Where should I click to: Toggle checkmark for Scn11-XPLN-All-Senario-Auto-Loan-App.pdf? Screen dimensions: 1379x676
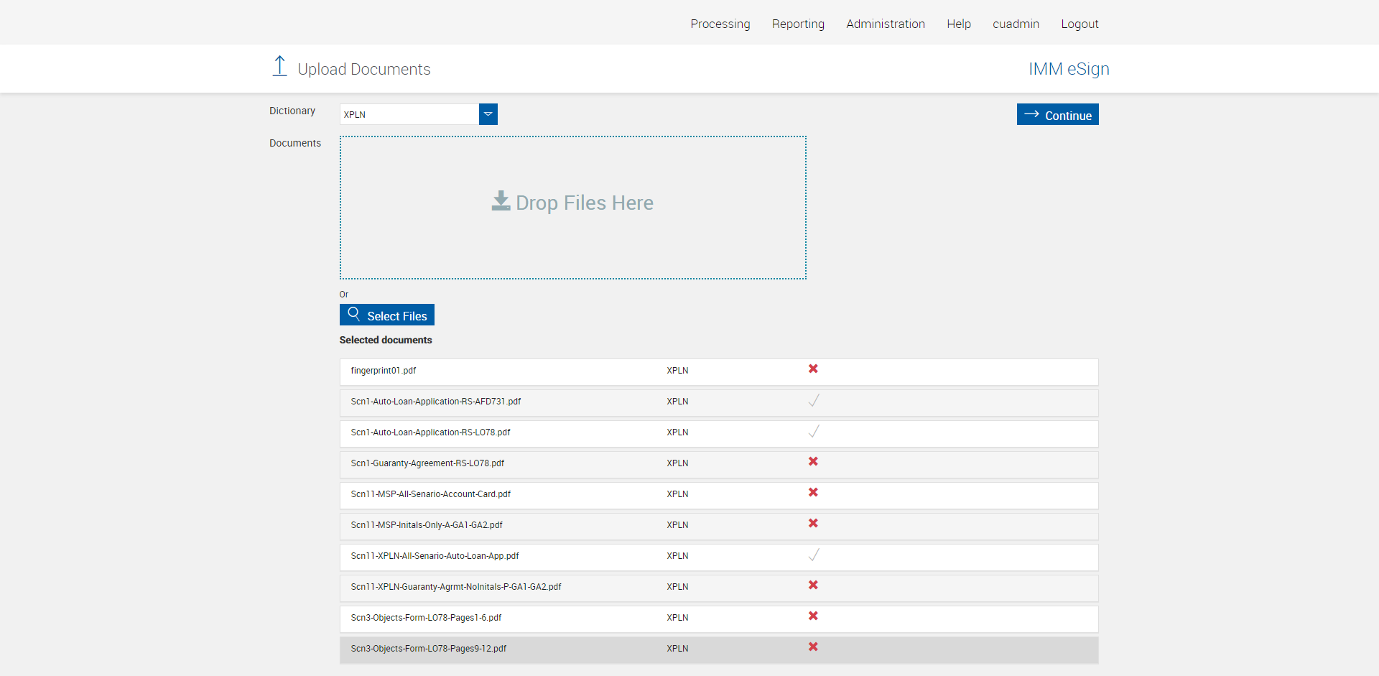814,555
